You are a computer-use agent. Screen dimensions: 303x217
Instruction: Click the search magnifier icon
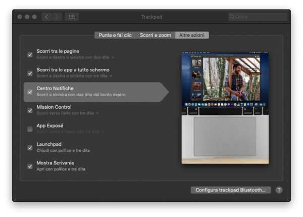pos(232,17)
